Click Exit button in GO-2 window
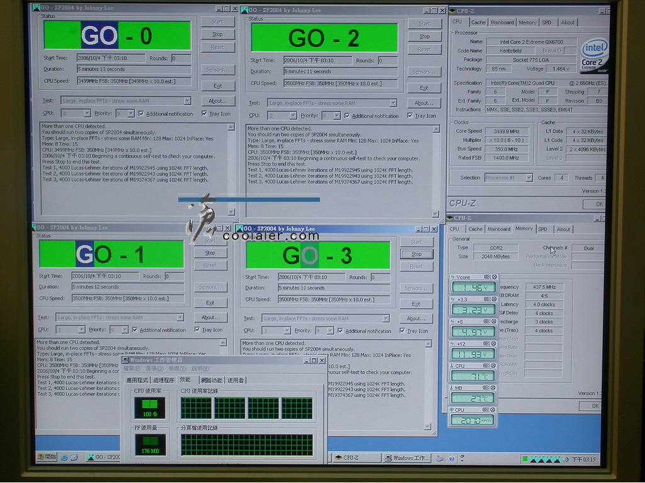Viewport: 645px width, 483px height. (x=424, y=88)
